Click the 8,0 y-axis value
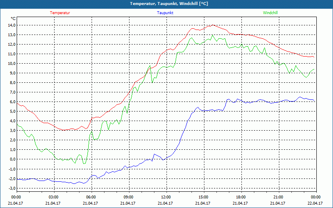 [x=13, y=82]
